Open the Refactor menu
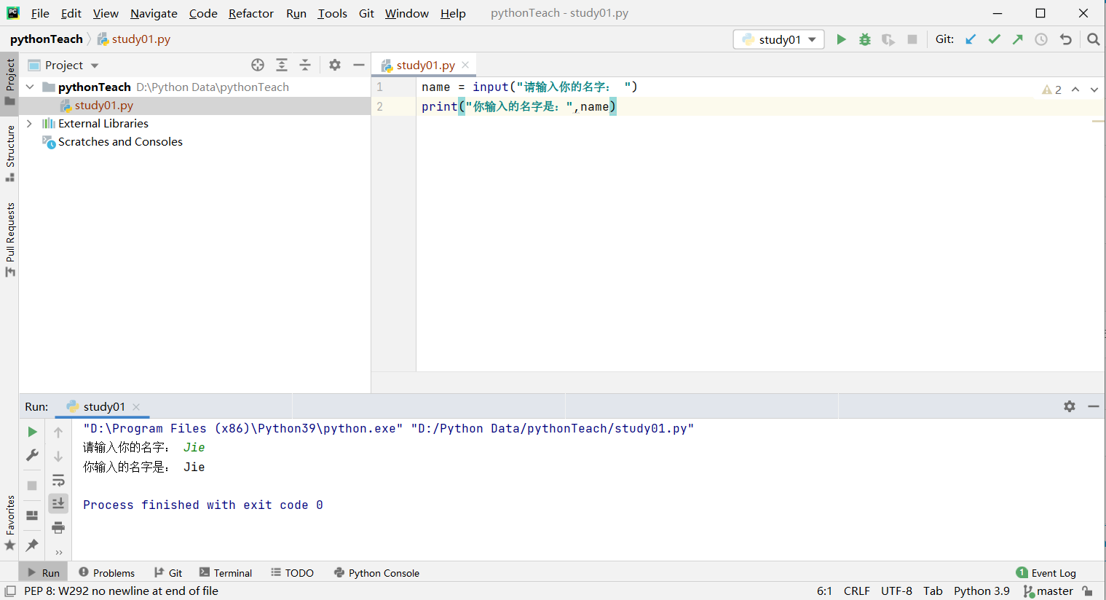The image size is (1106, 600). tap(251, 13)
